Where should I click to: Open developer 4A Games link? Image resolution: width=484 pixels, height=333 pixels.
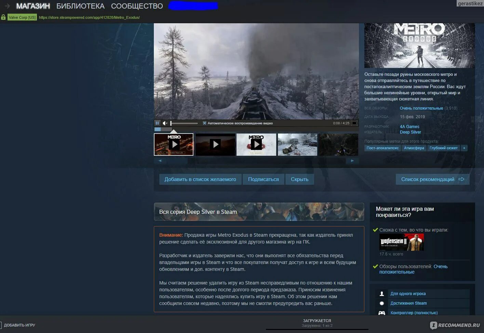pyautogui.click(x=409, y=127)
